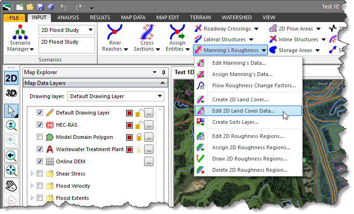Open options button for HEC-RAS layer
The image size is (354, 214).
(x=149, y=125)
